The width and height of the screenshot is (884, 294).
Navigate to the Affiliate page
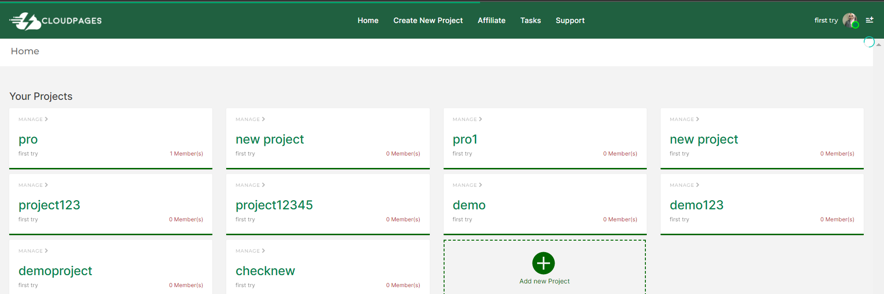491,20
